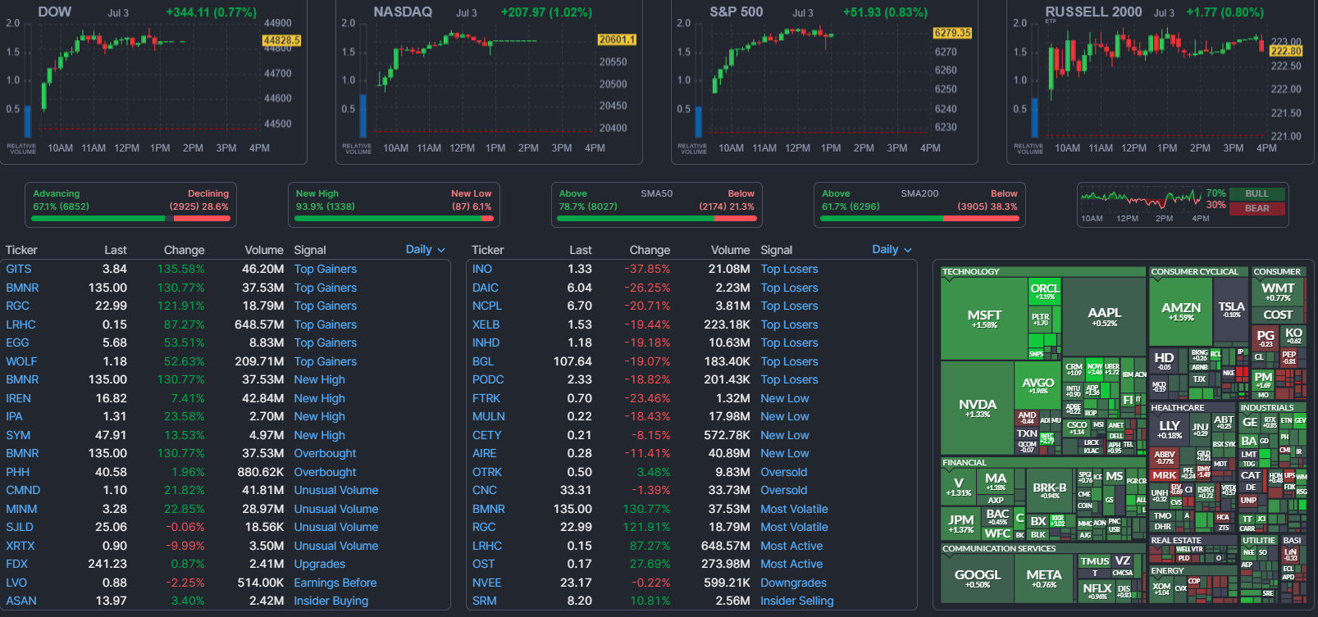Open the MULN ticker link

click(x=489, y=416)
